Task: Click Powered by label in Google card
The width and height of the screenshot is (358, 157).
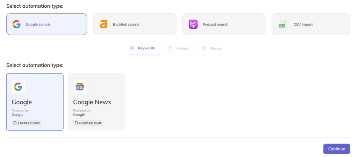Action: [x=21, y=110]
